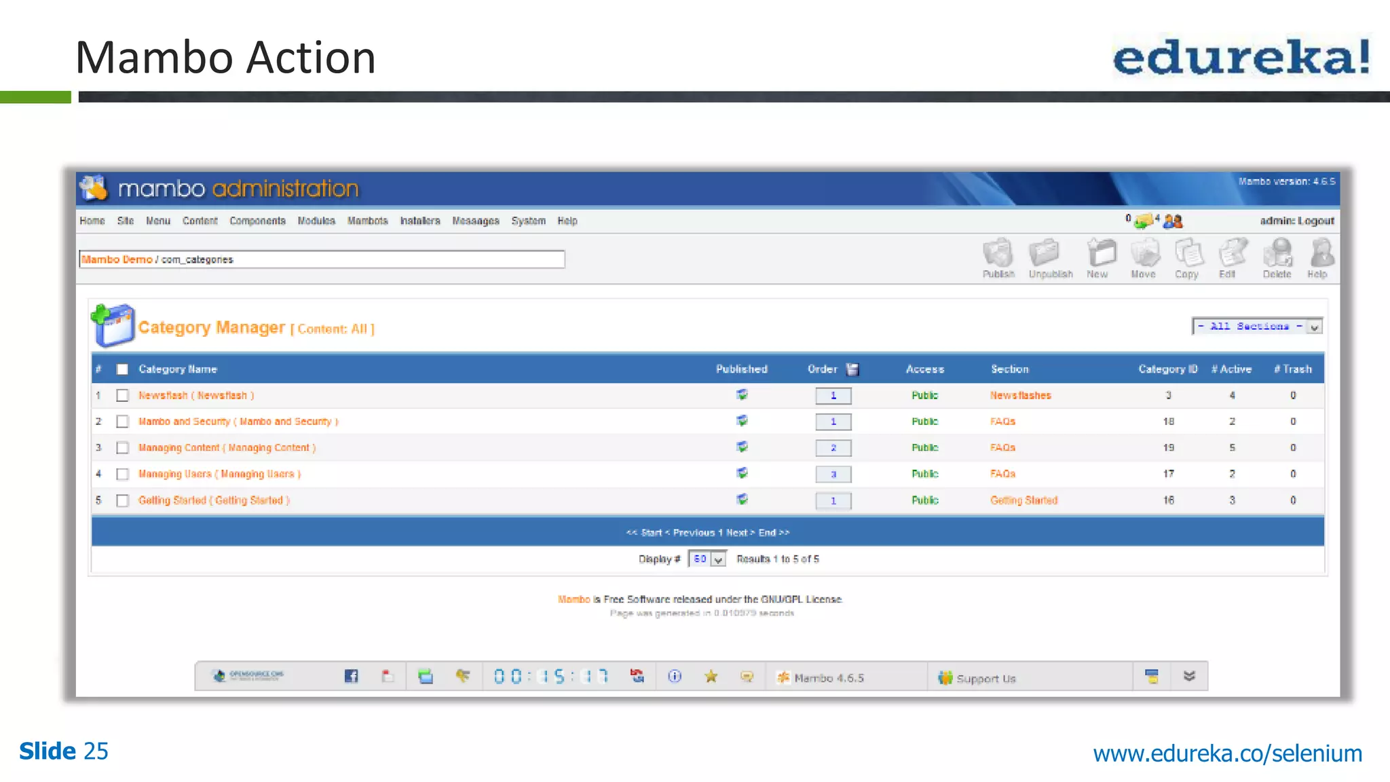Open the Display # dropdown
The width and height of the screenshot is (1390, 782).
(x=707, y=559)
